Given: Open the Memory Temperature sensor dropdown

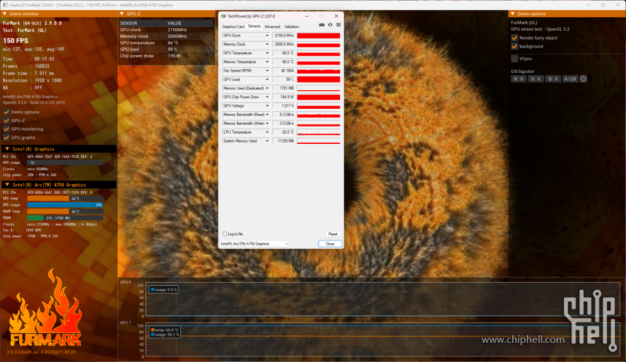Looking at the screenshot, I should [x=267, y=62].
